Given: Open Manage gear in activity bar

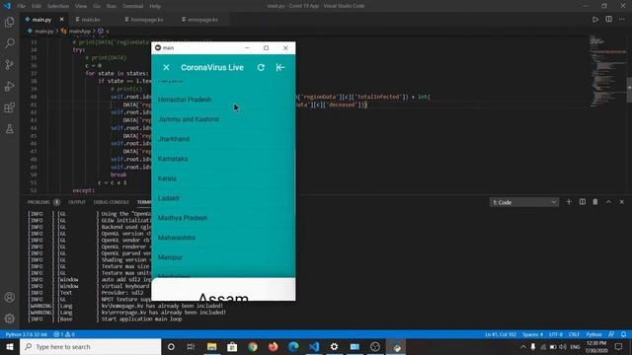Looking at the screenshot, I should pyautogui.click(x=9, y=319).
